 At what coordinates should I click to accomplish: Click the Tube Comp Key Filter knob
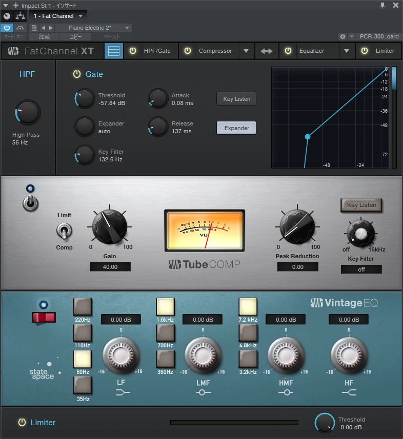pyautogui.click(x=360, y=233)
